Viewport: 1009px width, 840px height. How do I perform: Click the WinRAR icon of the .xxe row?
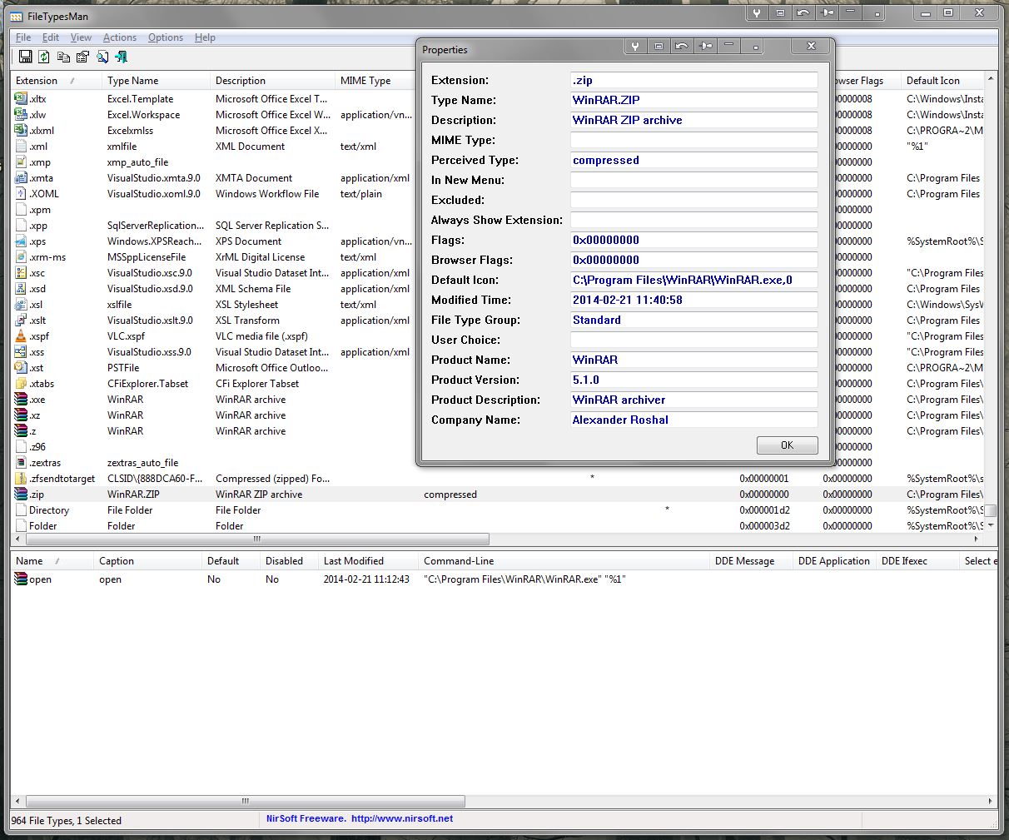pyautogui.click(x=21, y=399)
